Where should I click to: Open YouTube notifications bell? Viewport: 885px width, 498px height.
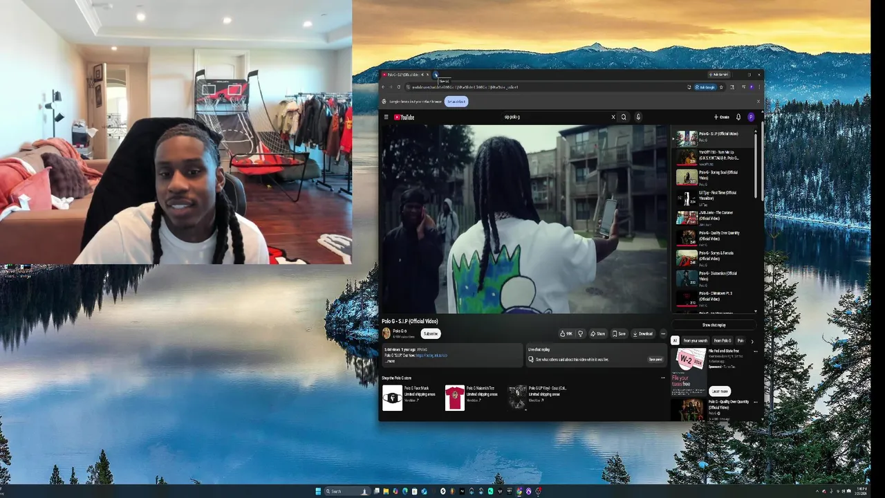tap(738, 118)
